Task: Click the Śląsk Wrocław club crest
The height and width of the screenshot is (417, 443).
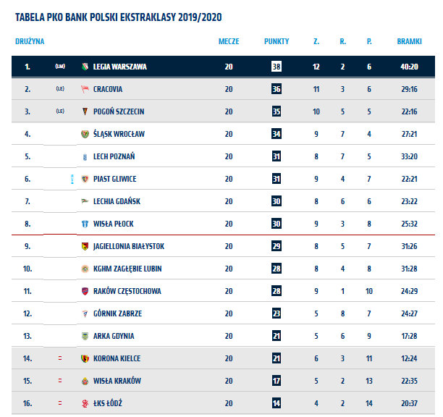Action: tap(85, 134)
